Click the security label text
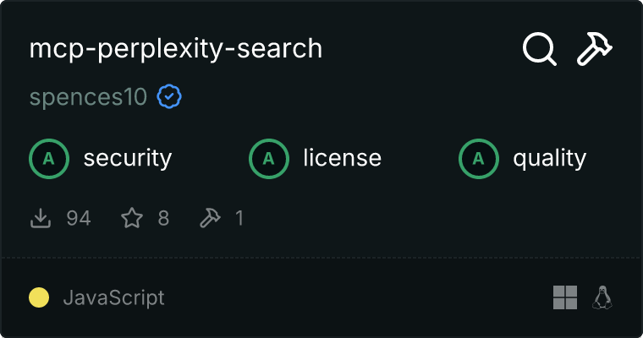 pyautogui.click(x=127, y=158)
